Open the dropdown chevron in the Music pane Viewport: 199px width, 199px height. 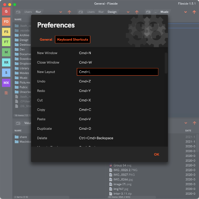tap(185, 12)
